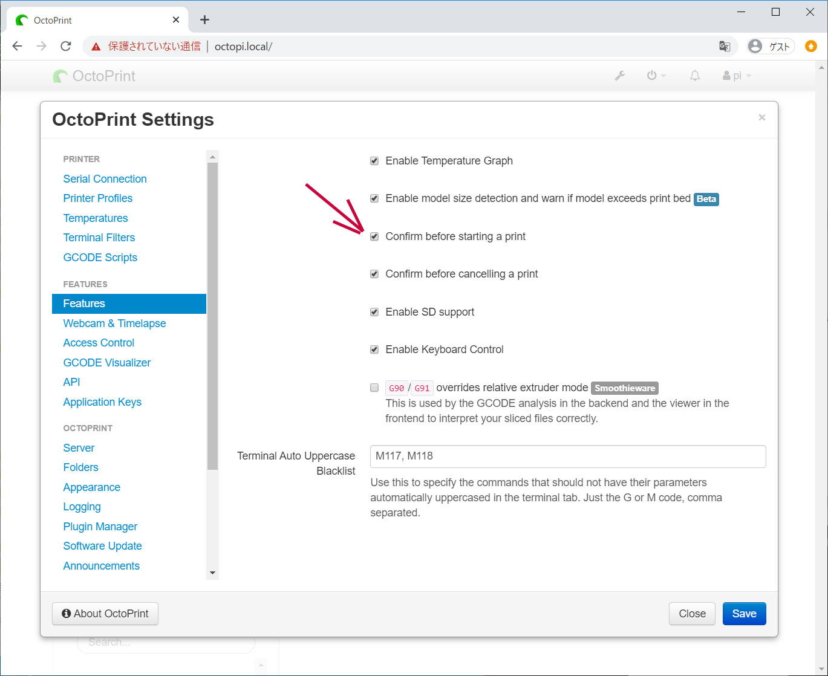This screenshot has width=828, height=676.
Task: Open Application Keys settings
Action: (102, 402)
